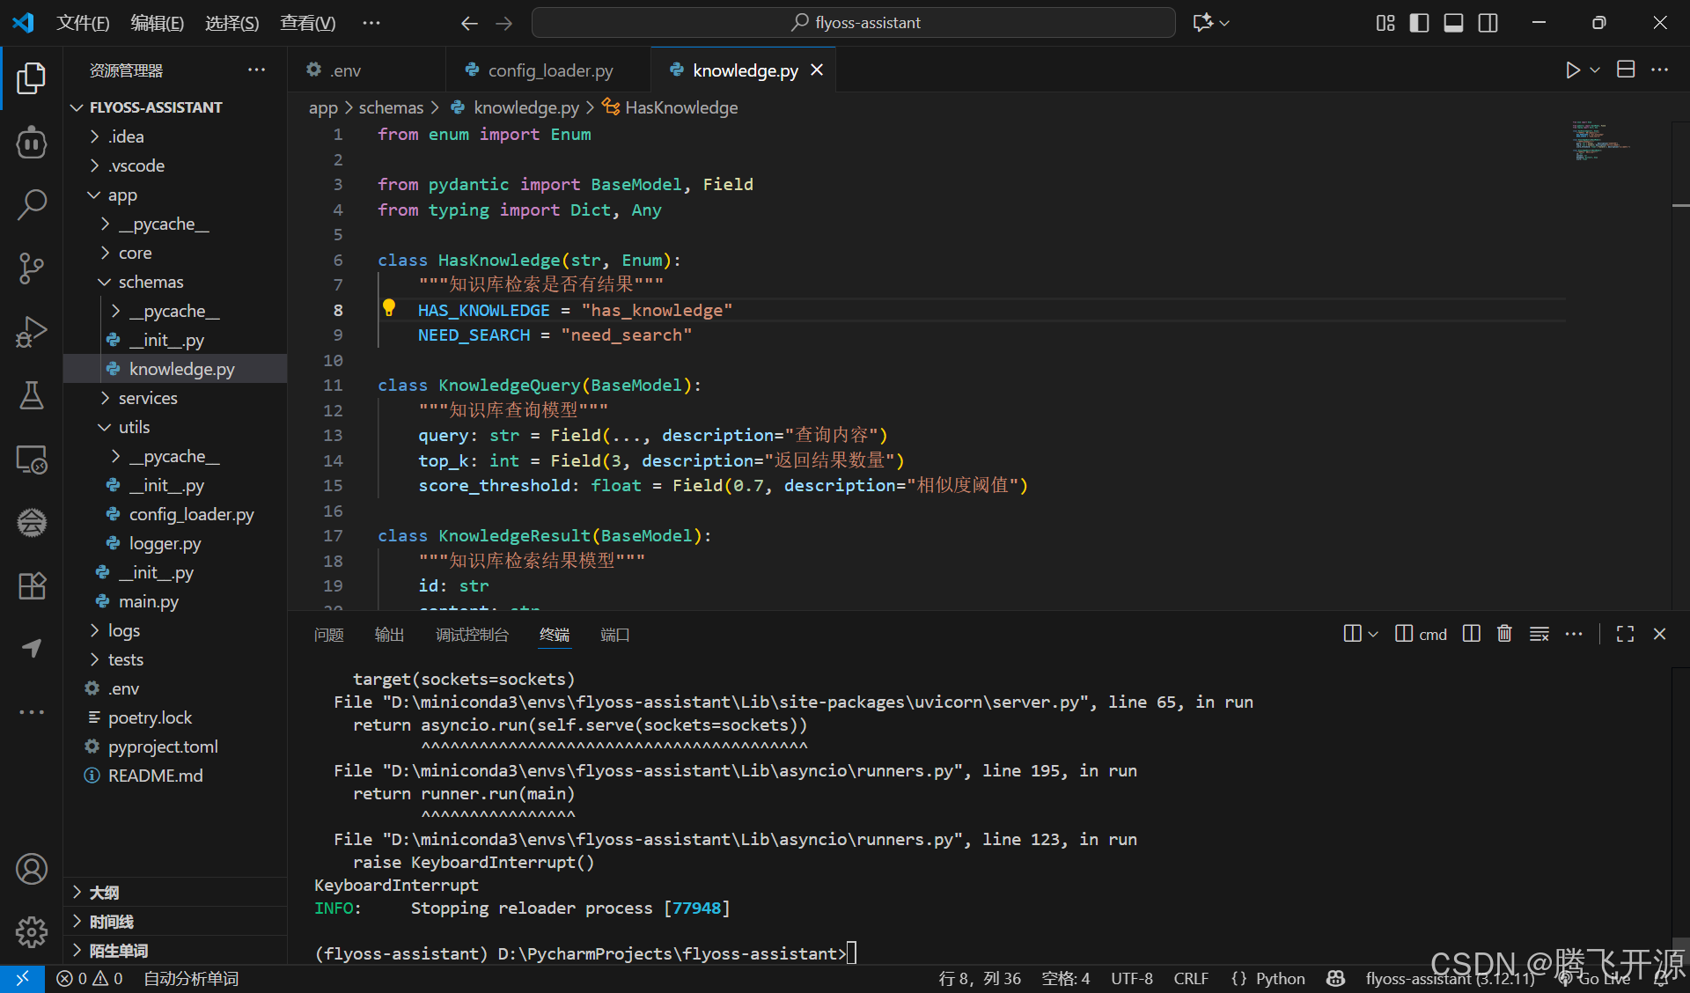Click the lightbulb code action on line 8
This screenshot has width=1690, height=993.
[x=389, y=308]
